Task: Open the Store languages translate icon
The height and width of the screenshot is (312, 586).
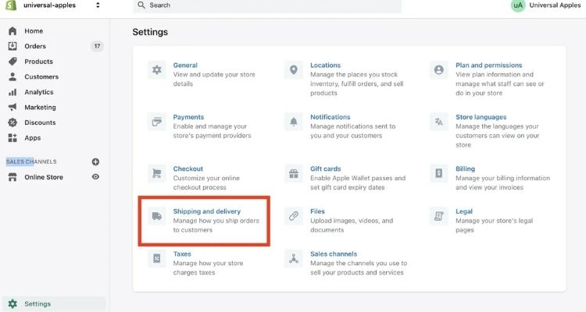Action: click(439, 122)
